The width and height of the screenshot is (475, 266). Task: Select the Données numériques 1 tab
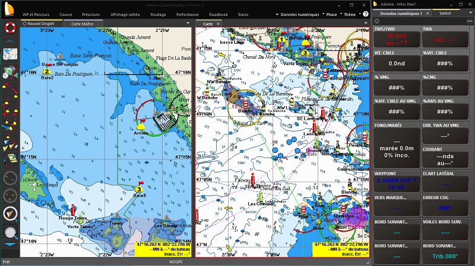click(401, 13)
